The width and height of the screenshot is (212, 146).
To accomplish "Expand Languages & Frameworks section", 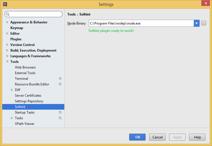I will click(x=7, y=56).
